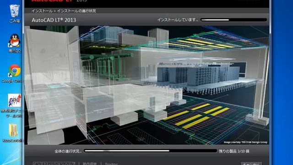Click the 3D building splash image
This screenshot has width=293, height=165.
[146, 85]
